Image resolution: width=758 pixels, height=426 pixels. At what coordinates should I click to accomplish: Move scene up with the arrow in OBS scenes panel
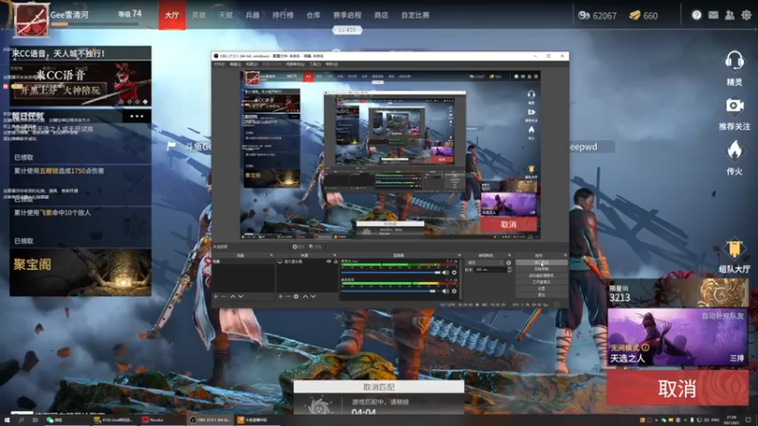pos(232,296)
